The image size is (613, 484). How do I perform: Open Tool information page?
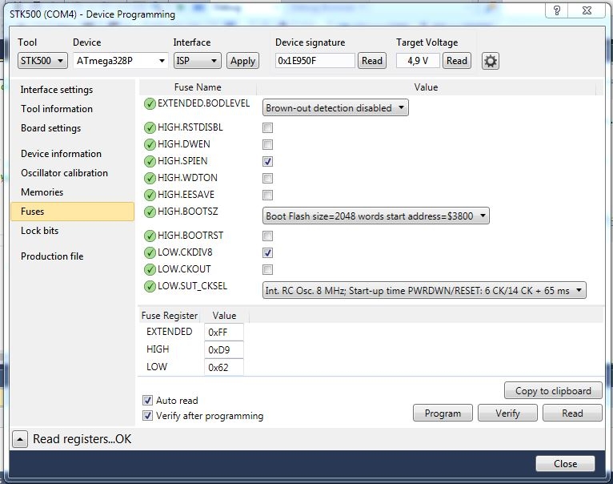click(x=57, y=109)
